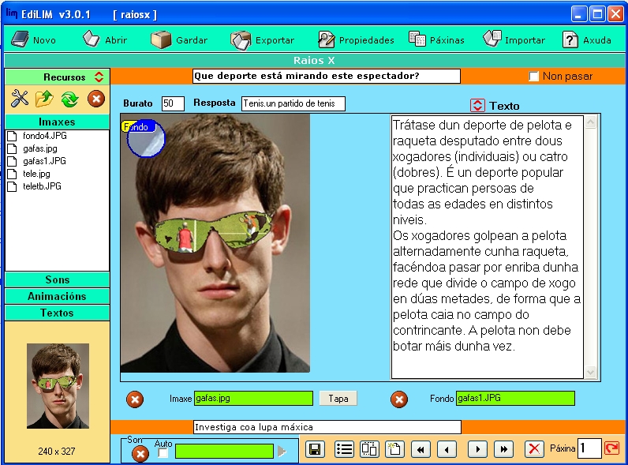This screenshot has width=628, height=465.
Task: Toggle the Texto type selector arrows
Action: [x=477, y=105]
